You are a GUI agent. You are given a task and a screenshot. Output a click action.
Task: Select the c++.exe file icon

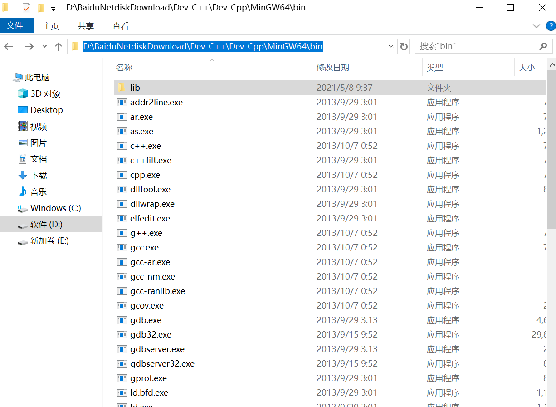(x=122, y=146)
